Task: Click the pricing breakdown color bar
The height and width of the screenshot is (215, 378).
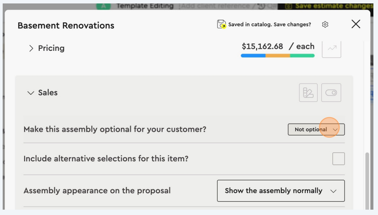Action: tap(278, 56)
